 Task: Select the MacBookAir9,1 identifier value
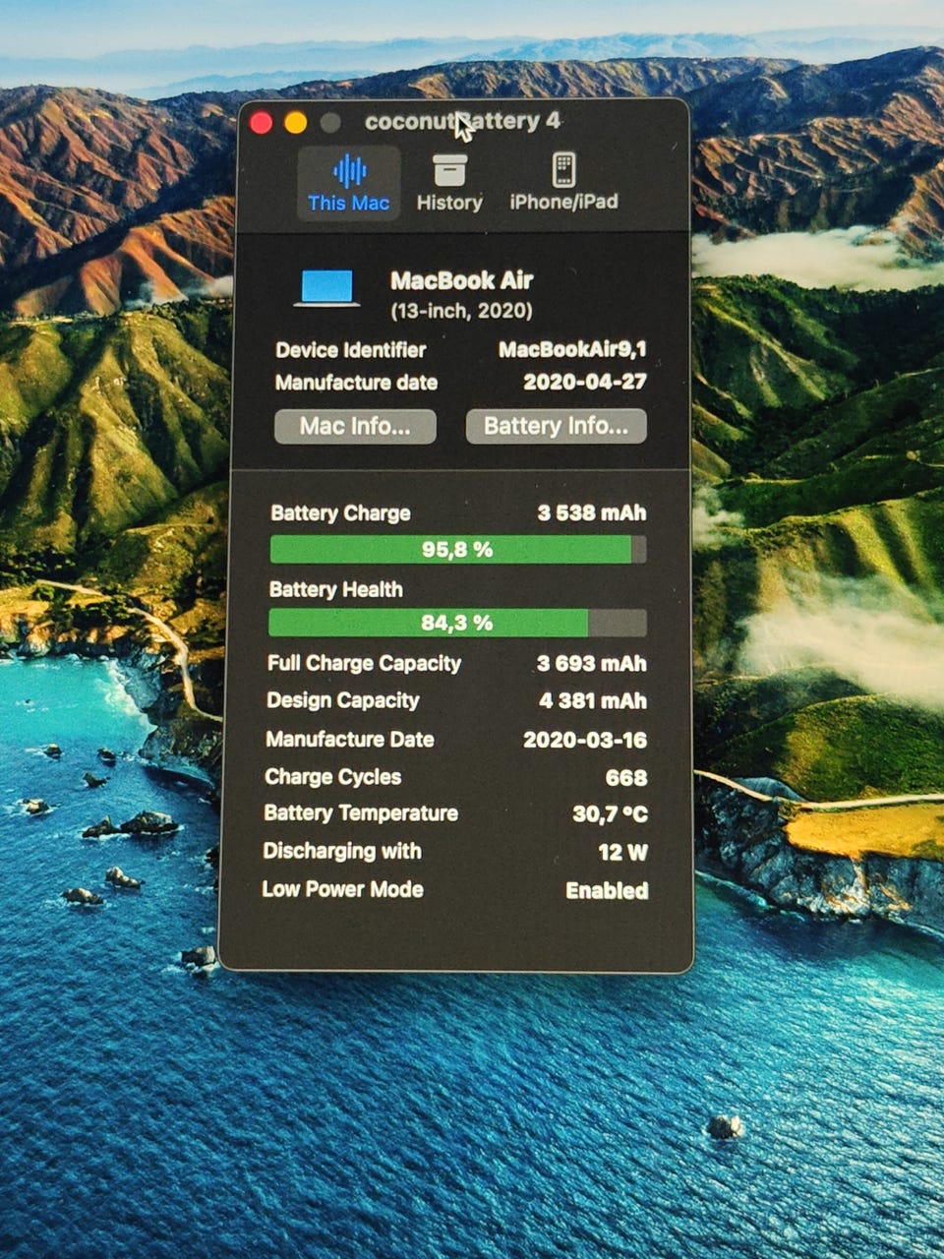point(572,349)
